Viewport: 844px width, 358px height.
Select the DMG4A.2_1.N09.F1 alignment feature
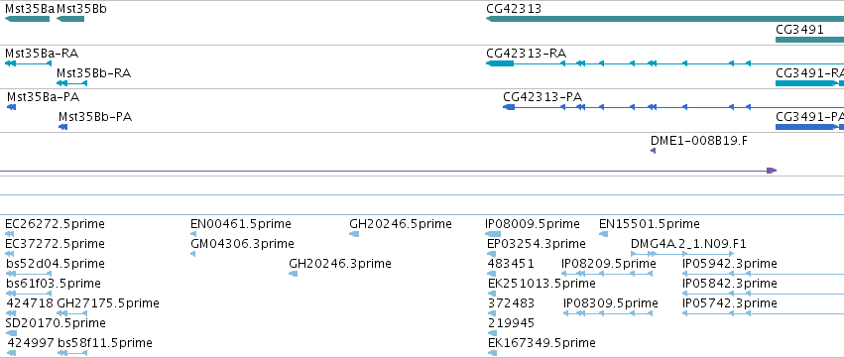click(x=682, y=254)
